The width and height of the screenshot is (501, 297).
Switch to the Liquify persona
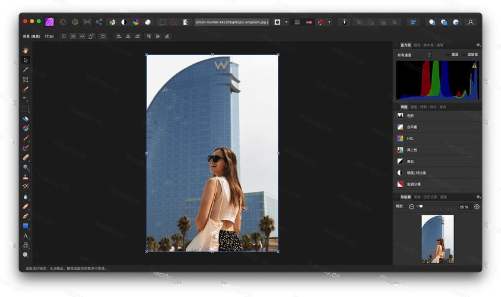[75, 22]
